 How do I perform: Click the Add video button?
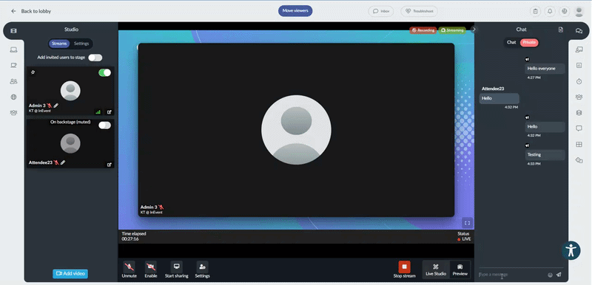pyautogui.click(x=70, y=274)
